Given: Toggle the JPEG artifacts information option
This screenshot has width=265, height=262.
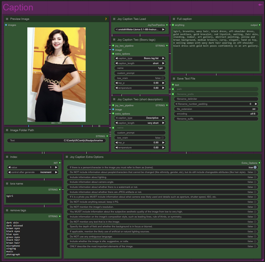Looking at the screenshot, I should pos(163,192).
